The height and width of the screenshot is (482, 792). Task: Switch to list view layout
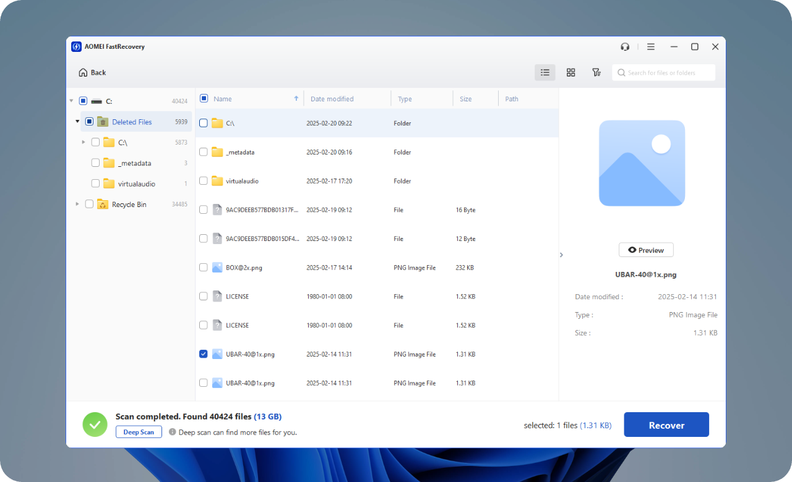point(544,73)
